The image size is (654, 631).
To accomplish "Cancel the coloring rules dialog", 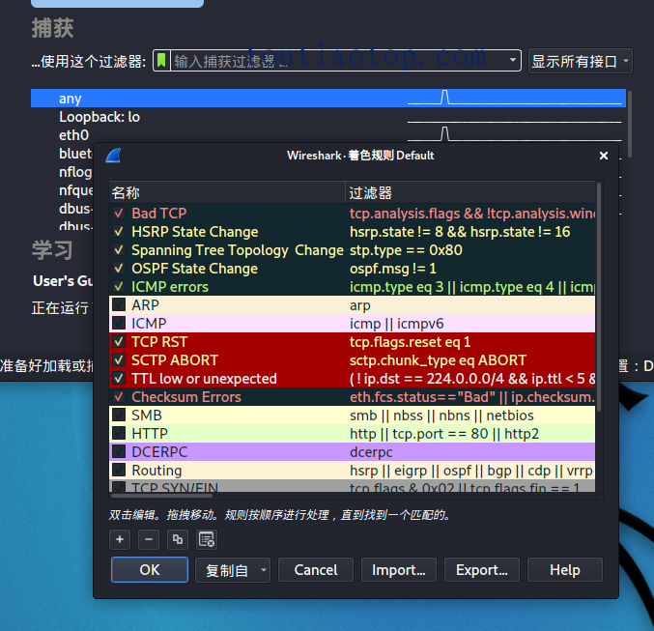I will coord(316,570).
